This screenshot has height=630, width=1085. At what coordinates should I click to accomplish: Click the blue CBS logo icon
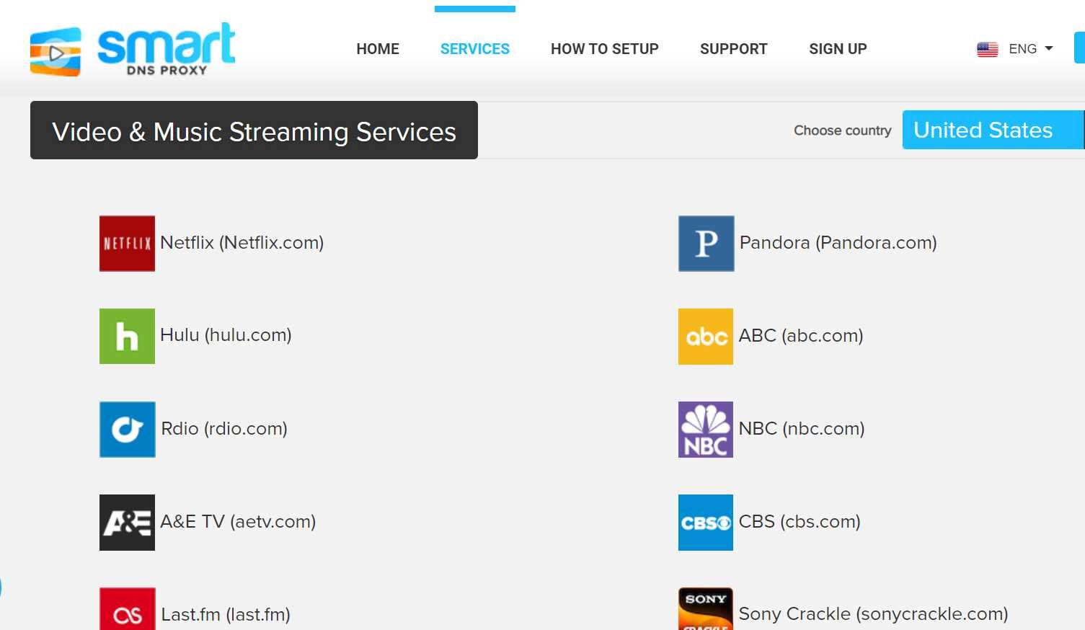pyautogui.click(x=706, y=523)
